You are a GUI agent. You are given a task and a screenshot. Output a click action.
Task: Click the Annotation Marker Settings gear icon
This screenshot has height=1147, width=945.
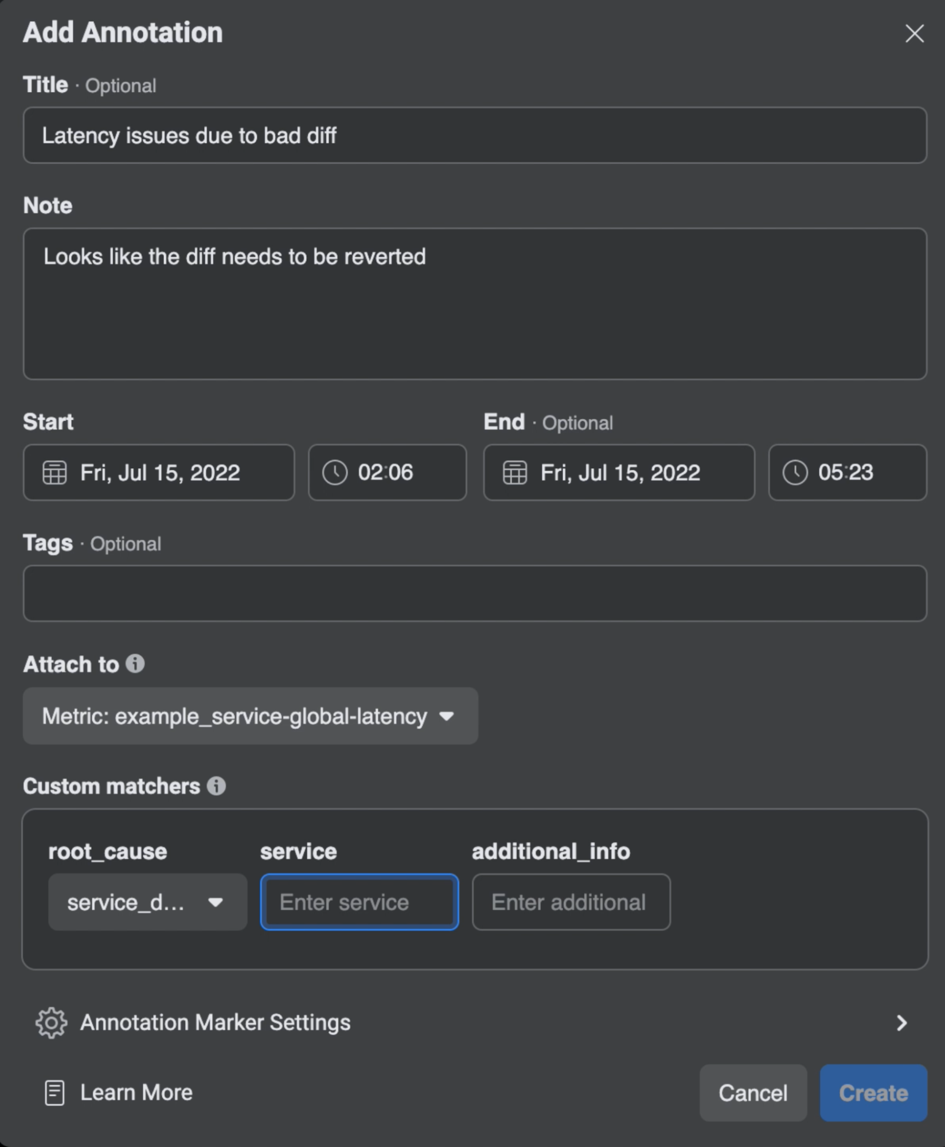pos(52,1022)
